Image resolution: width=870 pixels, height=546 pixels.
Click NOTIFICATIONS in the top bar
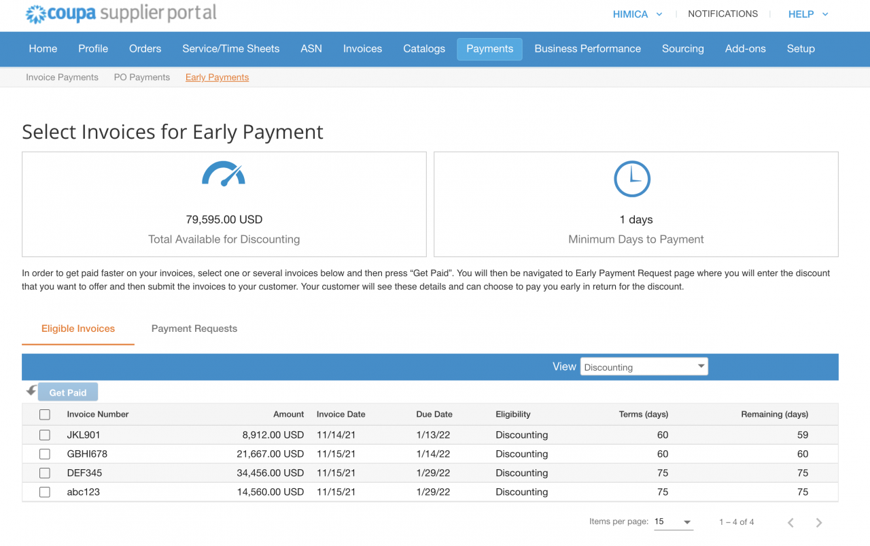click(x=723, y=14)
